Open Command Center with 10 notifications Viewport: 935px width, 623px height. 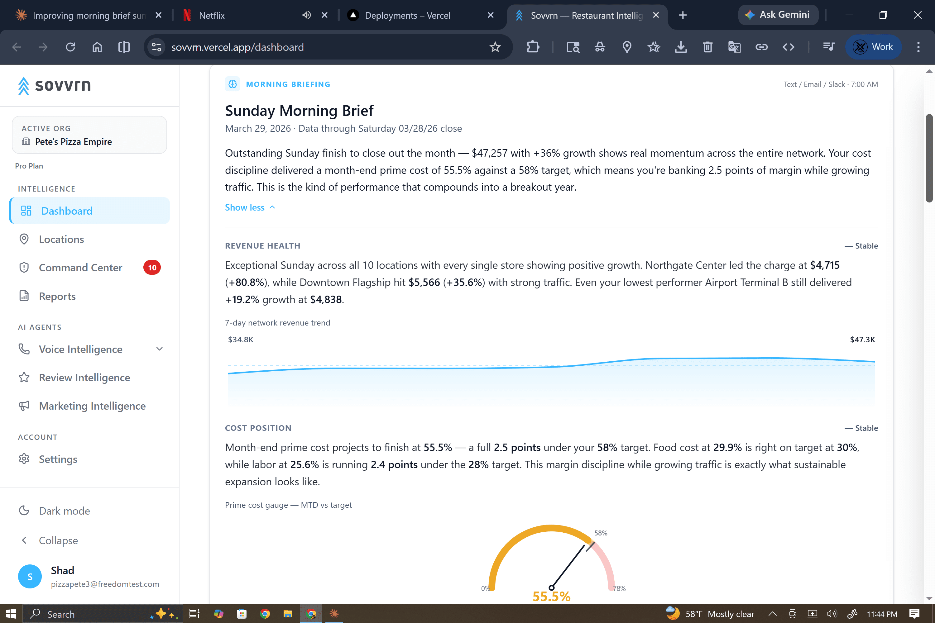click(x=80, y=267)
